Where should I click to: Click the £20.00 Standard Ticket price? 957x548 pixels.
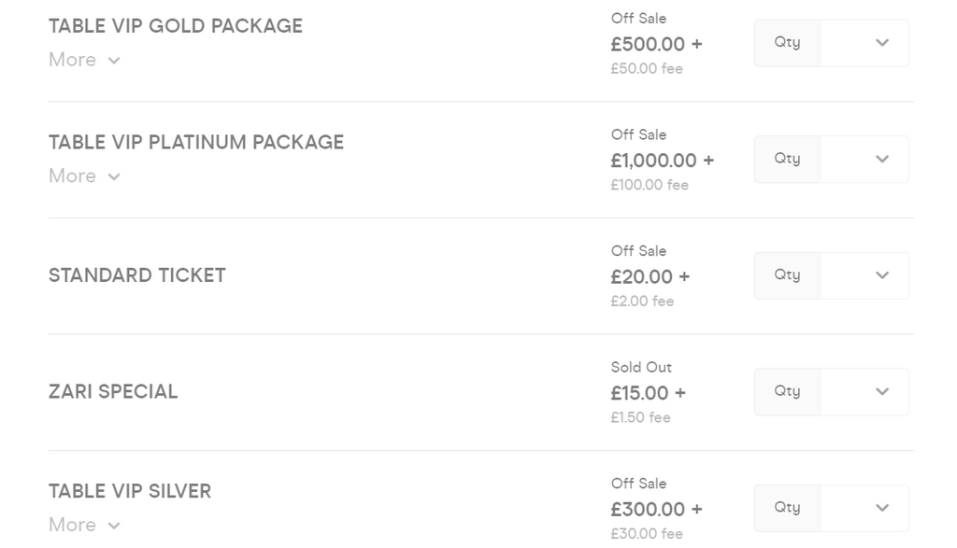[641, 277]
